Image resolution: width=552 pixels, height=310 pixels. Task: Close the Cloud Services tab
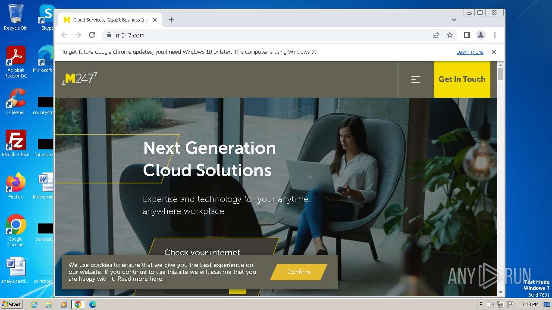point(155,20)
